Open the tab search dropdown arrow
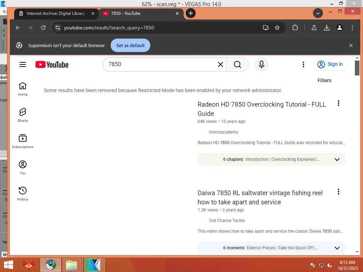 [x=318, y=13]
